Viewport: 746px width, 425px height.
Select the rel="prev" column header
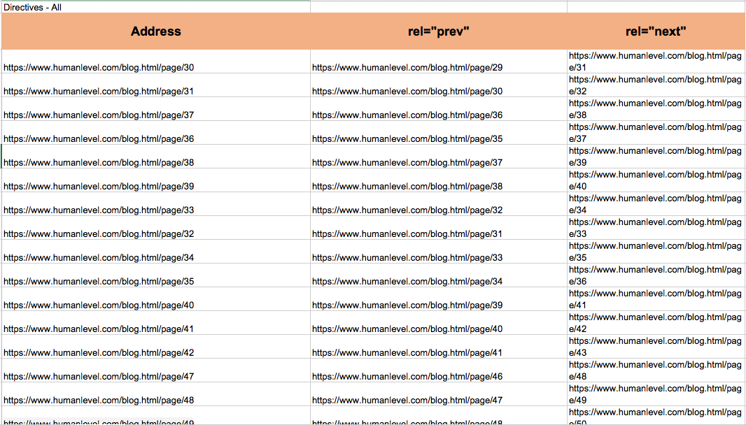pyautogui.click(x=437, y=31)
